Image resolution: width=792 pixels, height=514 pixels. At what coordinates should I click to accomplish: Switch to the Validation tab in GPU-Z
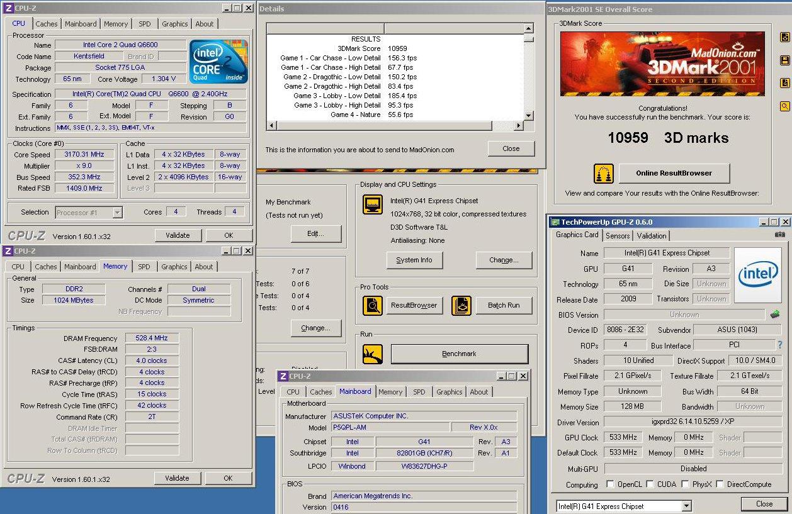(x=652, y=236)
